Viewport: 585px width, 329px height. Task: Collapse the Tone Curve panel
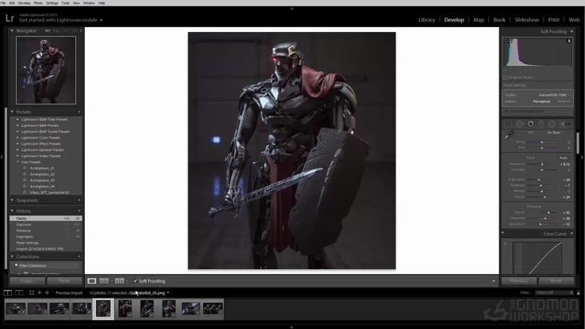click(x=571, y=234)
